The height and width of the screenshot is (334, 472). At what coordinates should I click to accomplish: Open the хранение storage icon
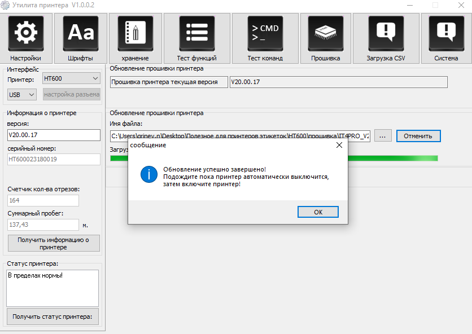click(x=135, y=34)
